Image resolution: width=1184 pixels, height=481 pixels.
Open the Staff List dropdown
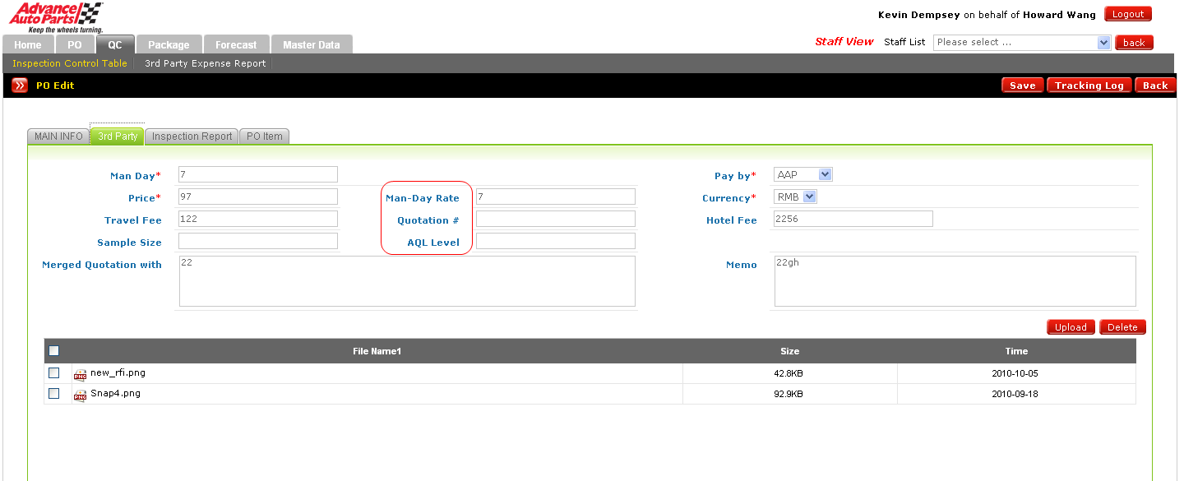click(1022, 43)
